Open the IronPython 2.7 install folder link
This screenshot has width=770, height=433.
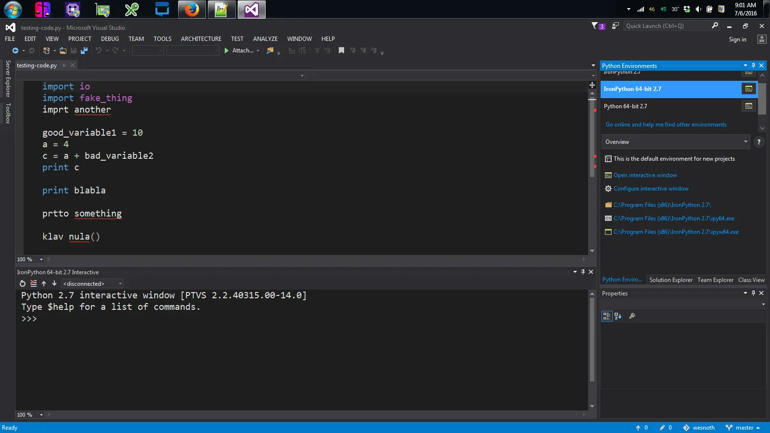662,205
